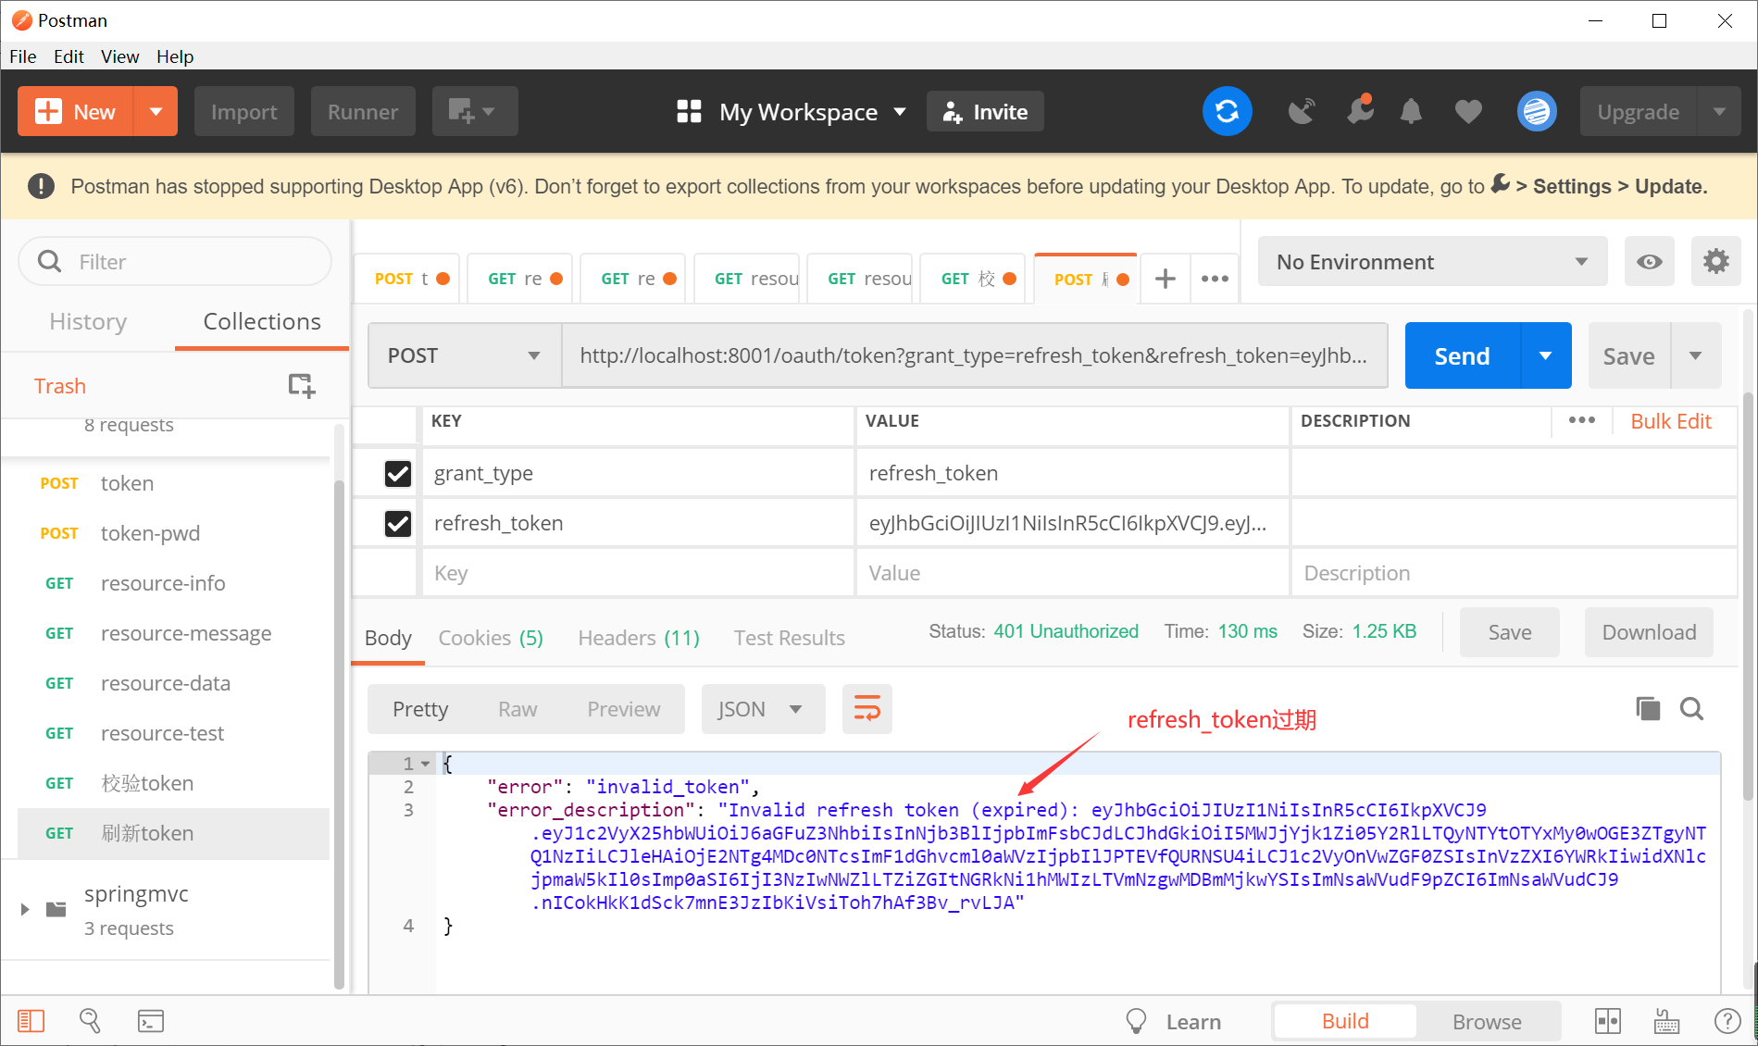Uncheck the grant_type parameter checkbox
The image size is (1758, 1046).
pyautogui.click(x=398, y=473)
